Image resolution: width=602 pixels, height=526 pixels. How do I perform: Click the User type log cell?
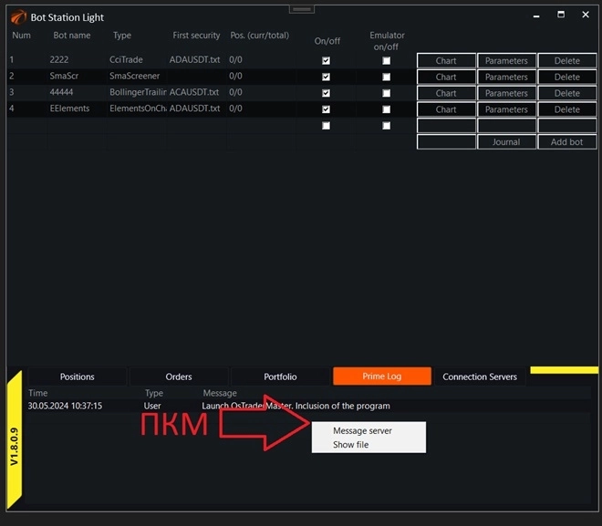pyautogui.click(x=152, y=406)
